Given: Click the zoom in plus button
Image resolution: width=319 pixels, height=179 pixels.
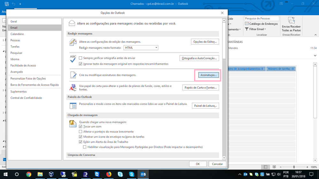Looking at the screenshot, I should (307, 167).
